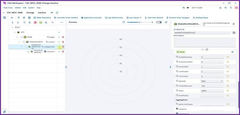Collapse the ROOT tree node
Screen dimensions: 240x115
[12, 28]
